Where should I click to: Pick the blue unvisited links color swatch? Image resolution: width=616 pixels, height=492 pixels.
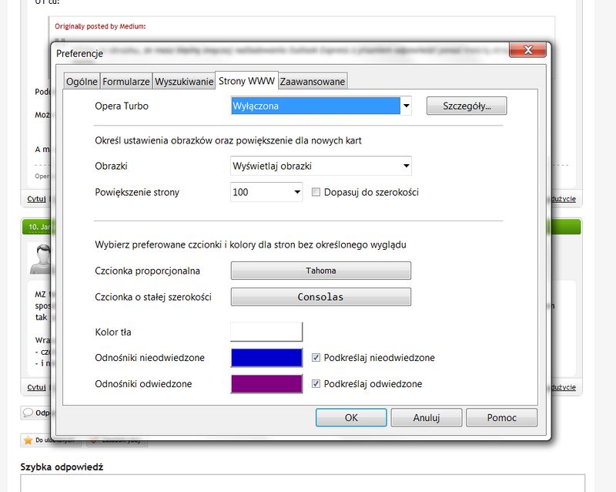click(266, 358)
